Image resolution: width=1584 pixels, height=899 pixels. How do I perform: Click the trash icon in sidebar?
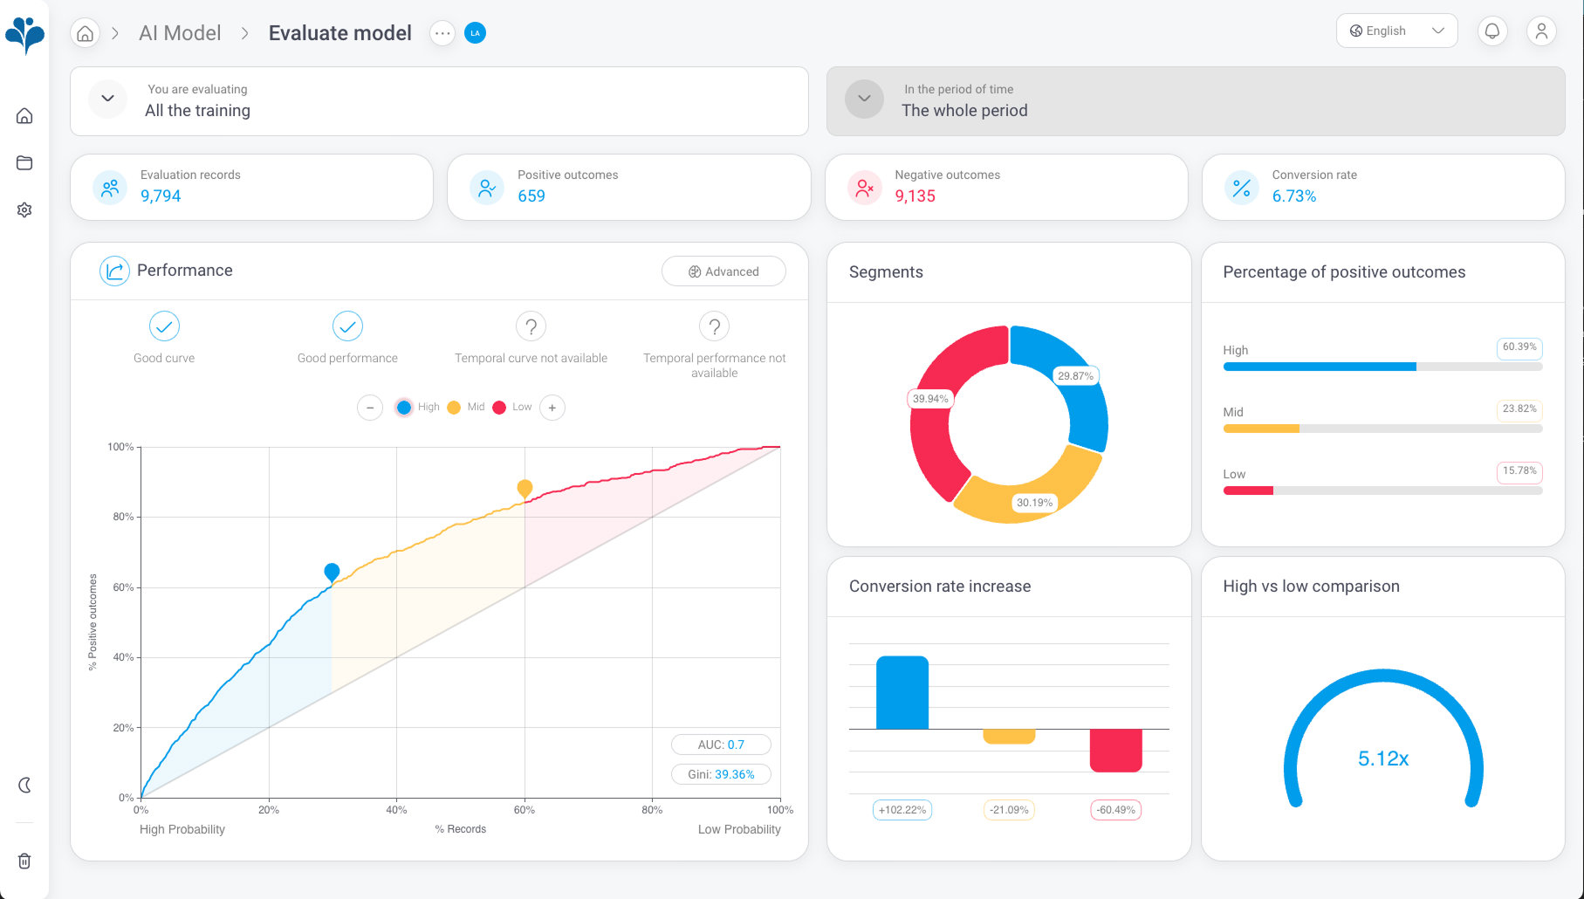pyautogui.click(x=24, y=861)
